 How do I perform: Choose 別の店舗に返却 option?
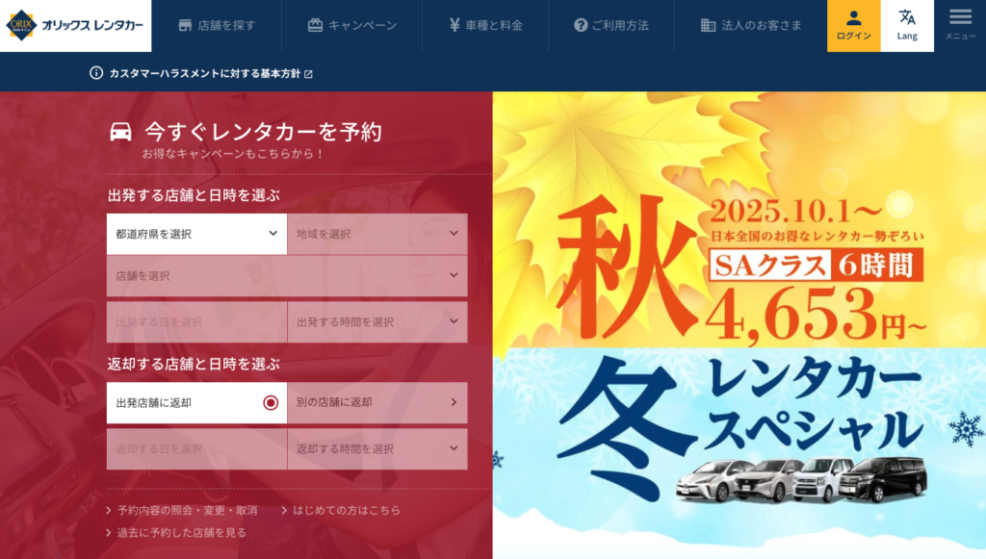[x=377, y=402]
